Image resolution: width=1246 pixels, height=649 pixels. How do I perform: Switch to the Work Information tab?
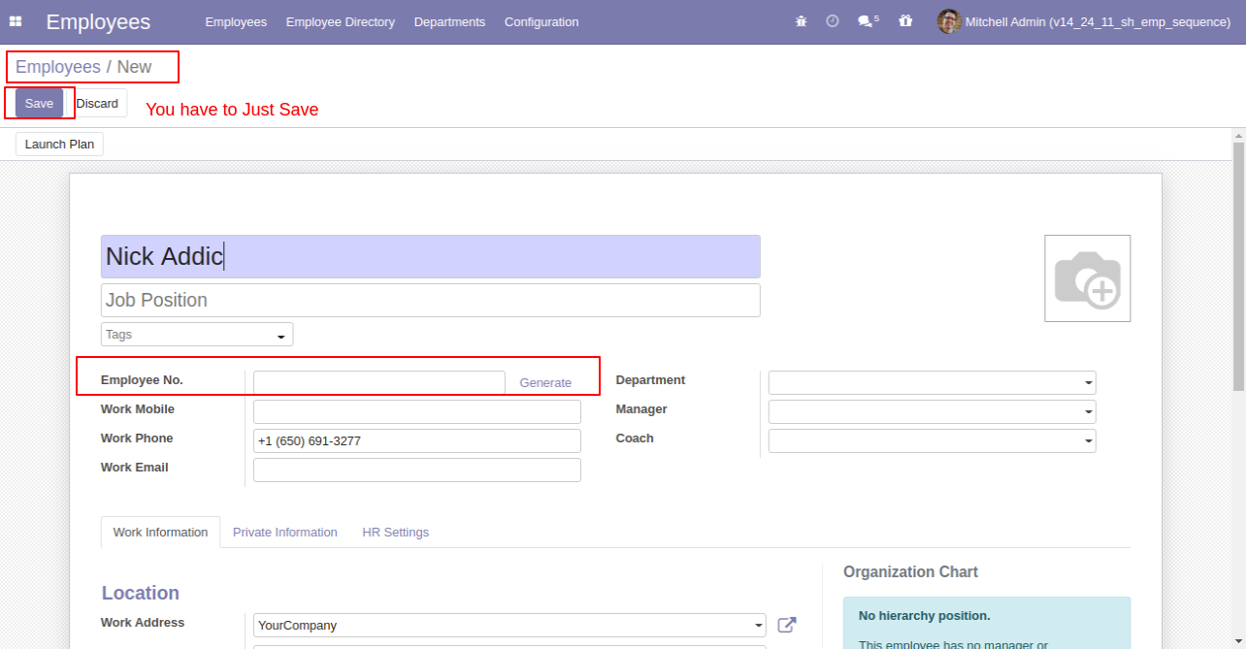click(160, 533)
